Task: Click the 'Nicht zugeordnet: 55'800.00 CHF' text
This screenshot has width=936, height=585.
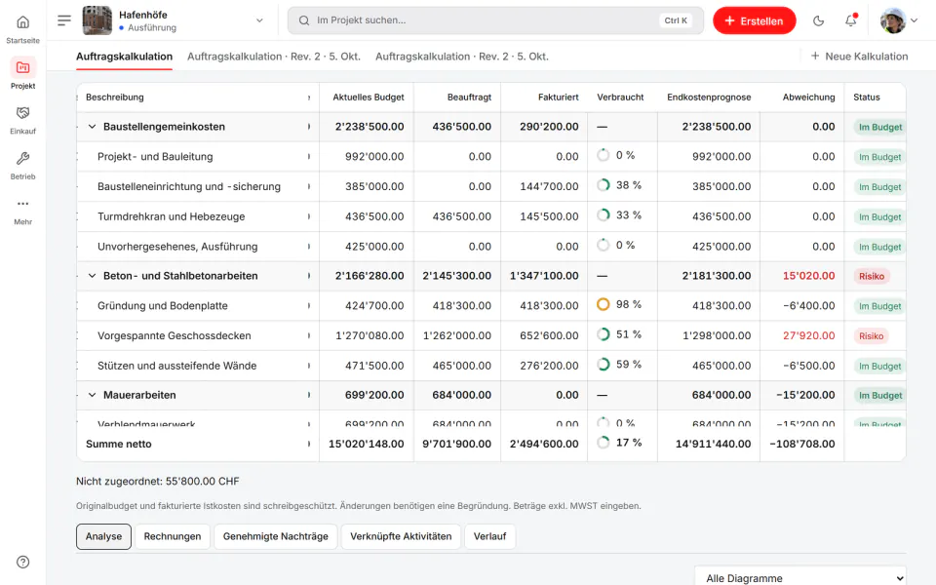Action: [x=158, y=481]
